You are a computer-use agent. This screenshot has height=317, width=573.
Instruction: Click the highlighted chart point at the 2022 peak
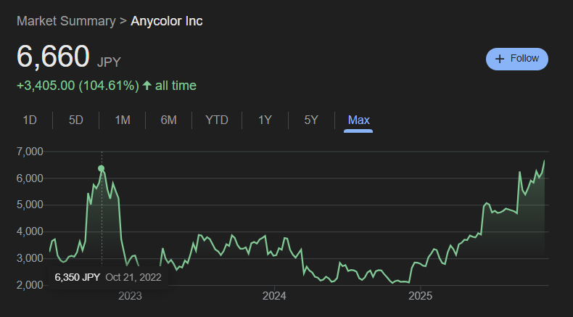tap(102, 169)
